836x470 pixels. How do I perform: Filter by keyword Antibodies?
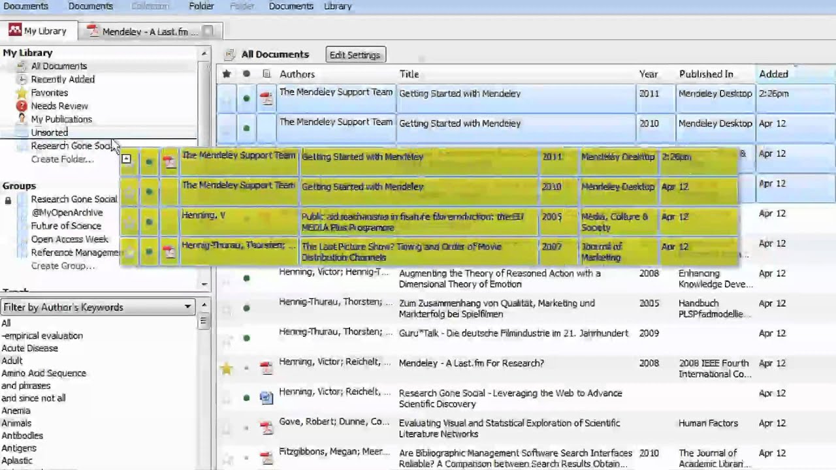click(x=22, y=435)
